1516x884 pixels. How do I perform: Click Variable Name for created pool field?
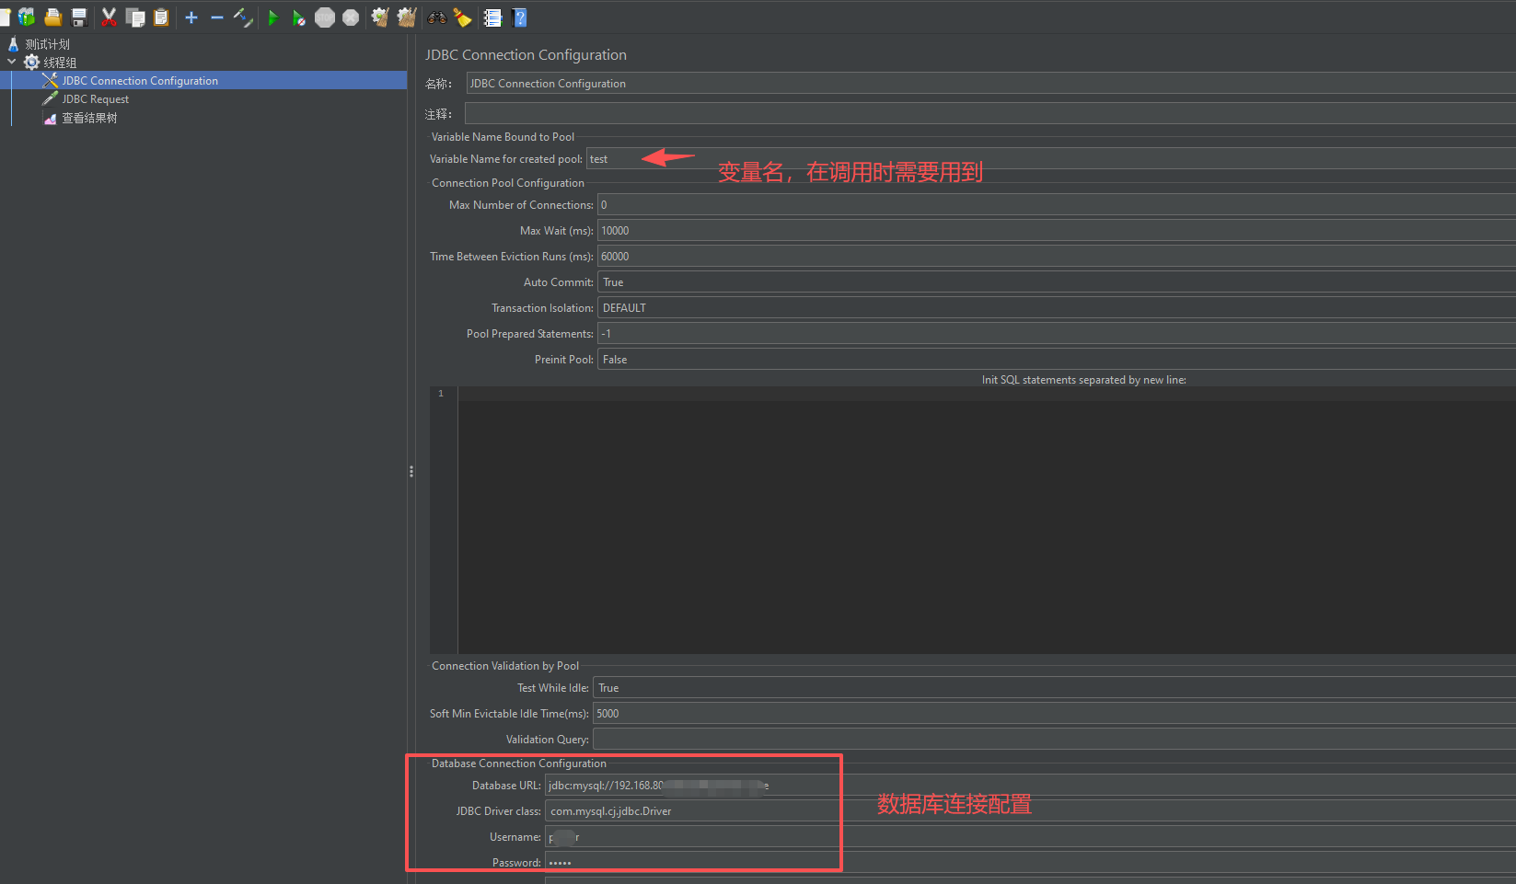click(x=1051, y=159)
